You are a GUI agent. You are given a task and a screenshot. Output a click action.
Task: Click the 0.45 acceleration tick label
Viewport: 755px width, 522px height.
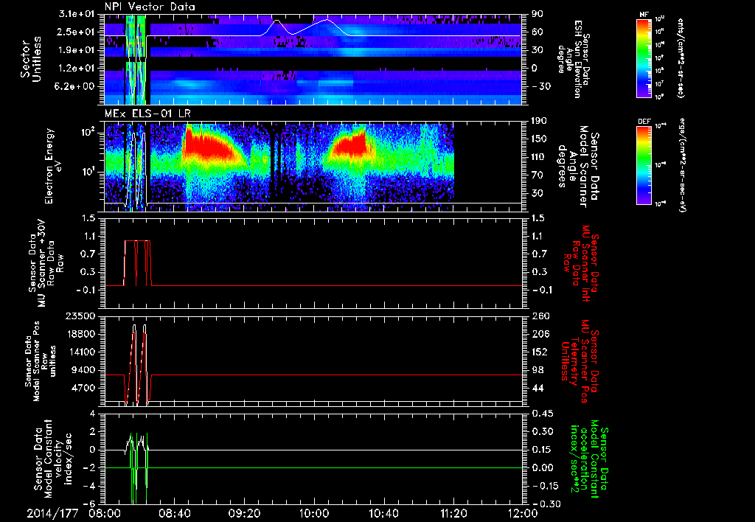click(541, 414)
